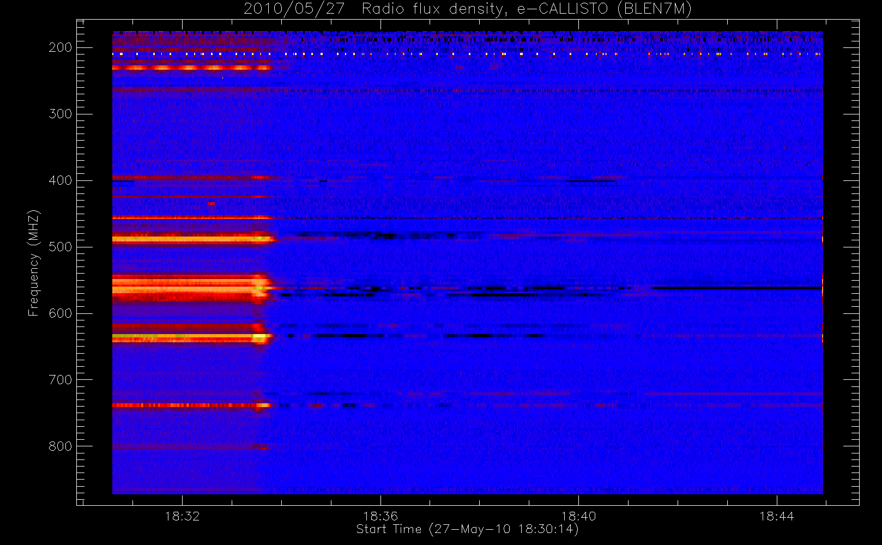The width and height of the screenshot is (882, 545).
Task: Click the 18:32 time tick label
Action: 182,516
